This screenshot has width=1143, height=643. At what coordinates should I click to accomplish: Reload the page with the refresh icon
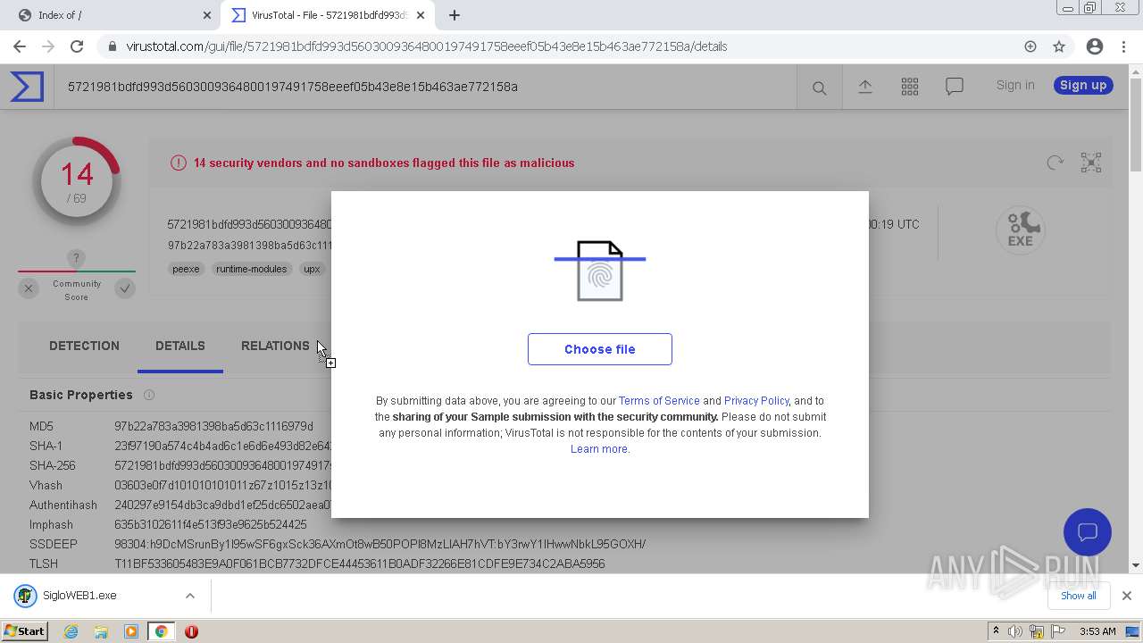point(77,46)
